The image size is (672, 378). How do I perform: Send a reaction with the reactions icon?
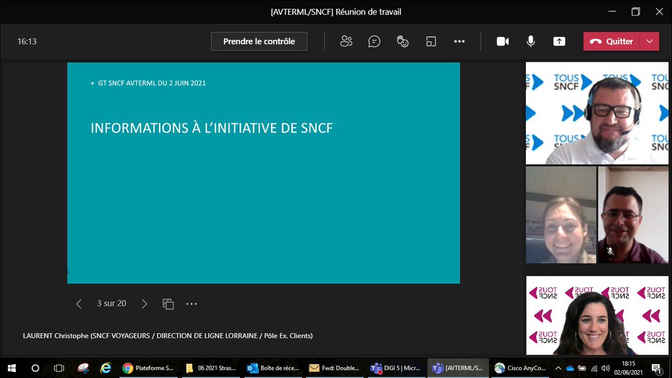[403, 41]
